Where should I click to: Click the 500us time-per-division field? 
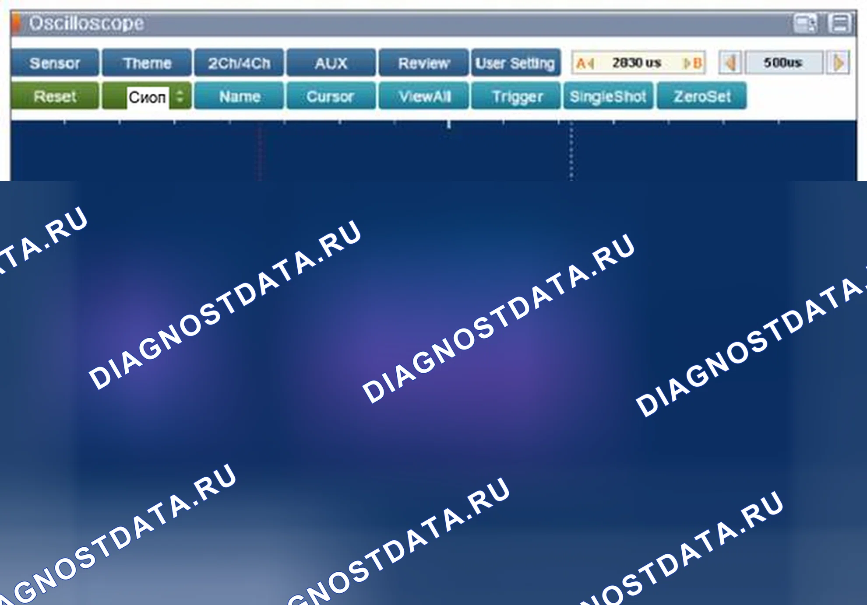[783, 63]
